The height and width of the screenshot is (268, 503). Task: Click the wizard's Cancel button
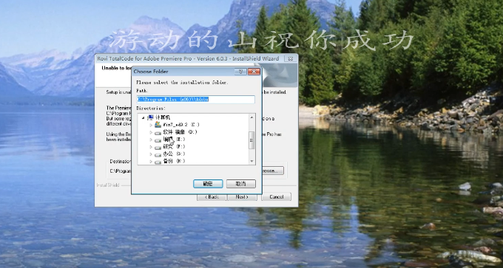pos(276,196)
